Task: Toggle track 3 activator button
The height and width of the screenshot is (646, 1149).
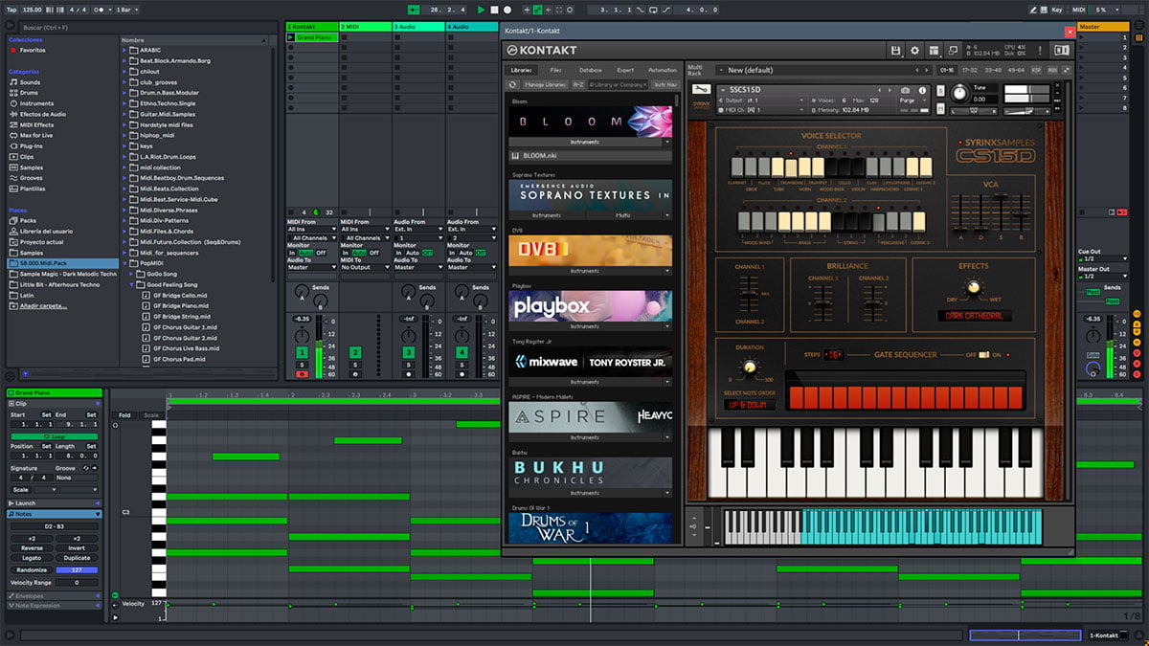Action: (x=409, y=353)
